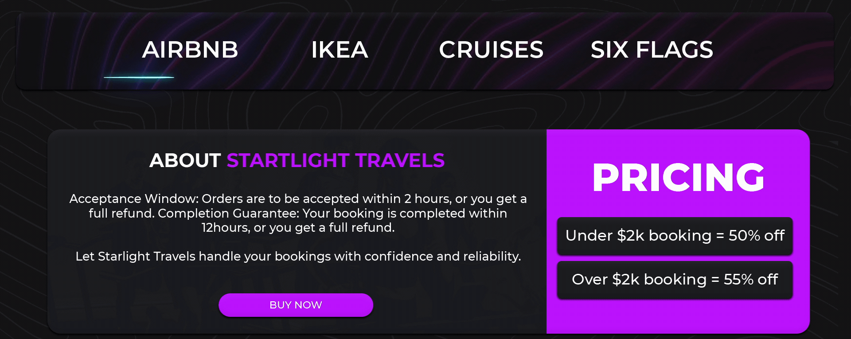851x339 pixels.
Task: Click the white ABOUT word in heading
Action: [x=185, y=160]
